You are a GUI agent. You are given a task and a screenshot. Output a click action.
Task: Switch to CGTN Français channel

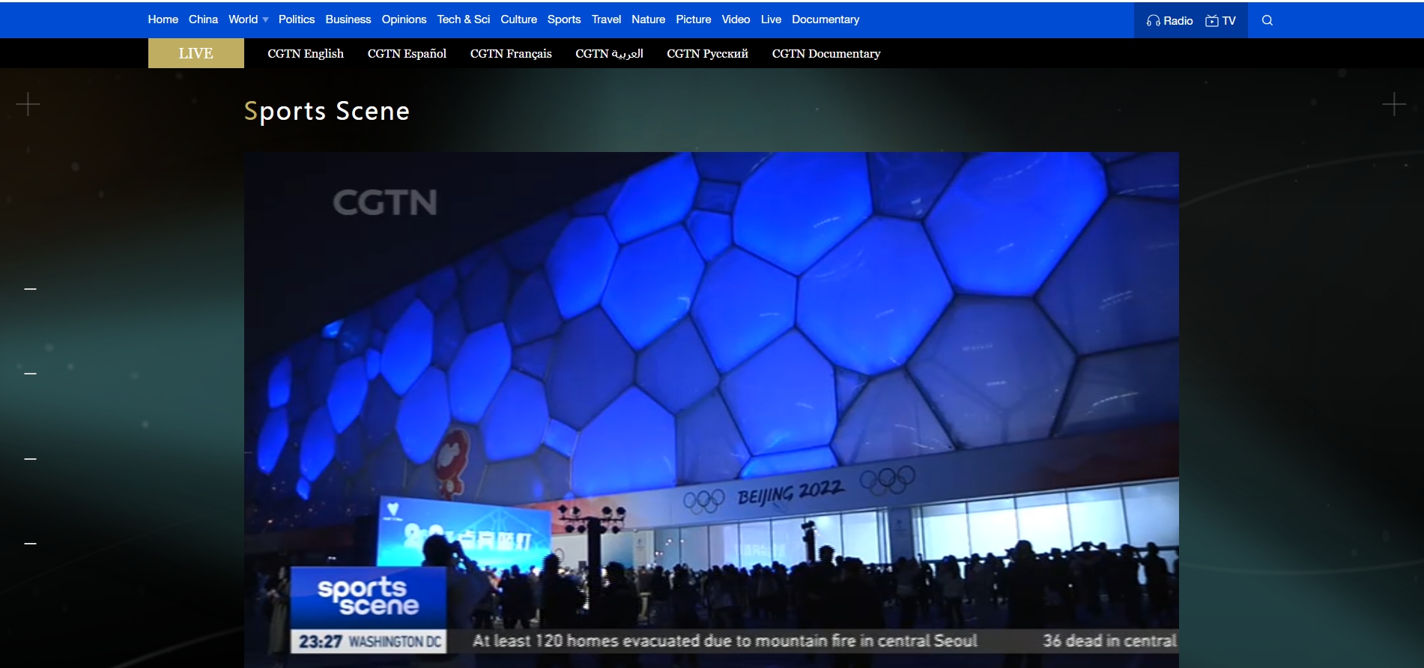510,53
